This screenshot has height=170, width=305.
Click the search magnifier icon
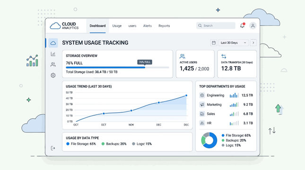pos(200,25)
